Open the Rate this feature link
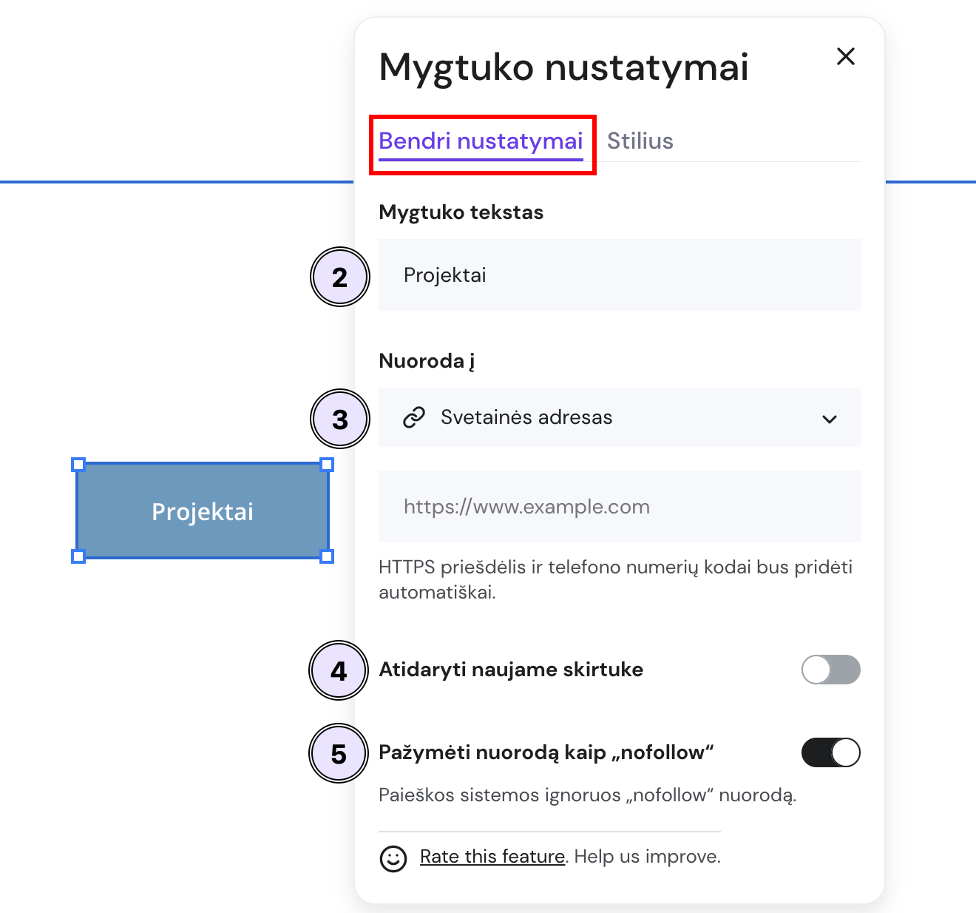 [x=492, y=856]
